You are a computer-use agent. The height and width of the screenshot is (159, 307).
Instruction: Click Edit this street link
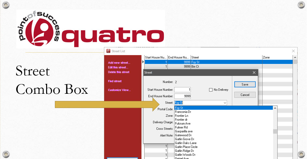pos(118,67)
